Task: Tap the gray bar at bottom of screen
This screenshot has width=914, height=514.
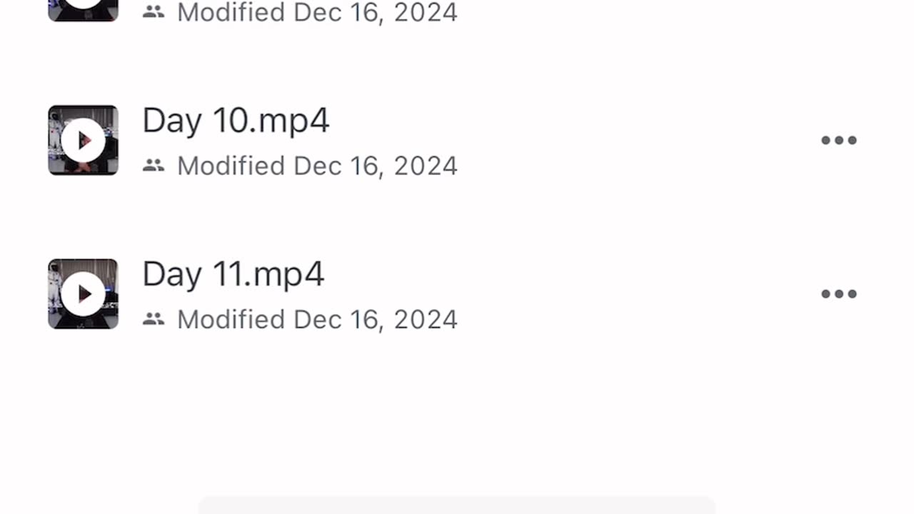Action: (457, 505)
